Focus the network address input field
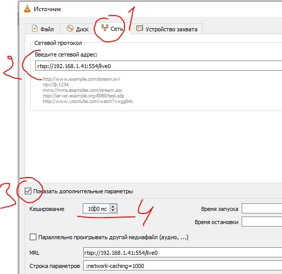This screenshot has width=282, height=274. (x=158, y=66)
